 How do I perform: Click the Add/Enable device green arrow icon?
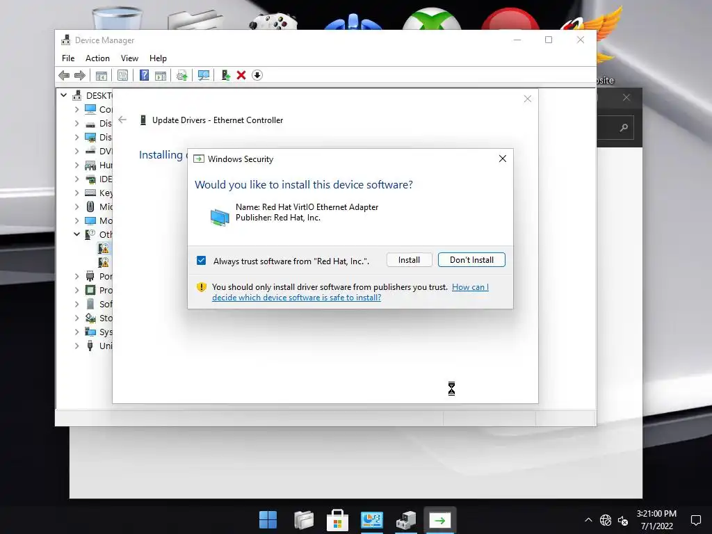point(225,75)
